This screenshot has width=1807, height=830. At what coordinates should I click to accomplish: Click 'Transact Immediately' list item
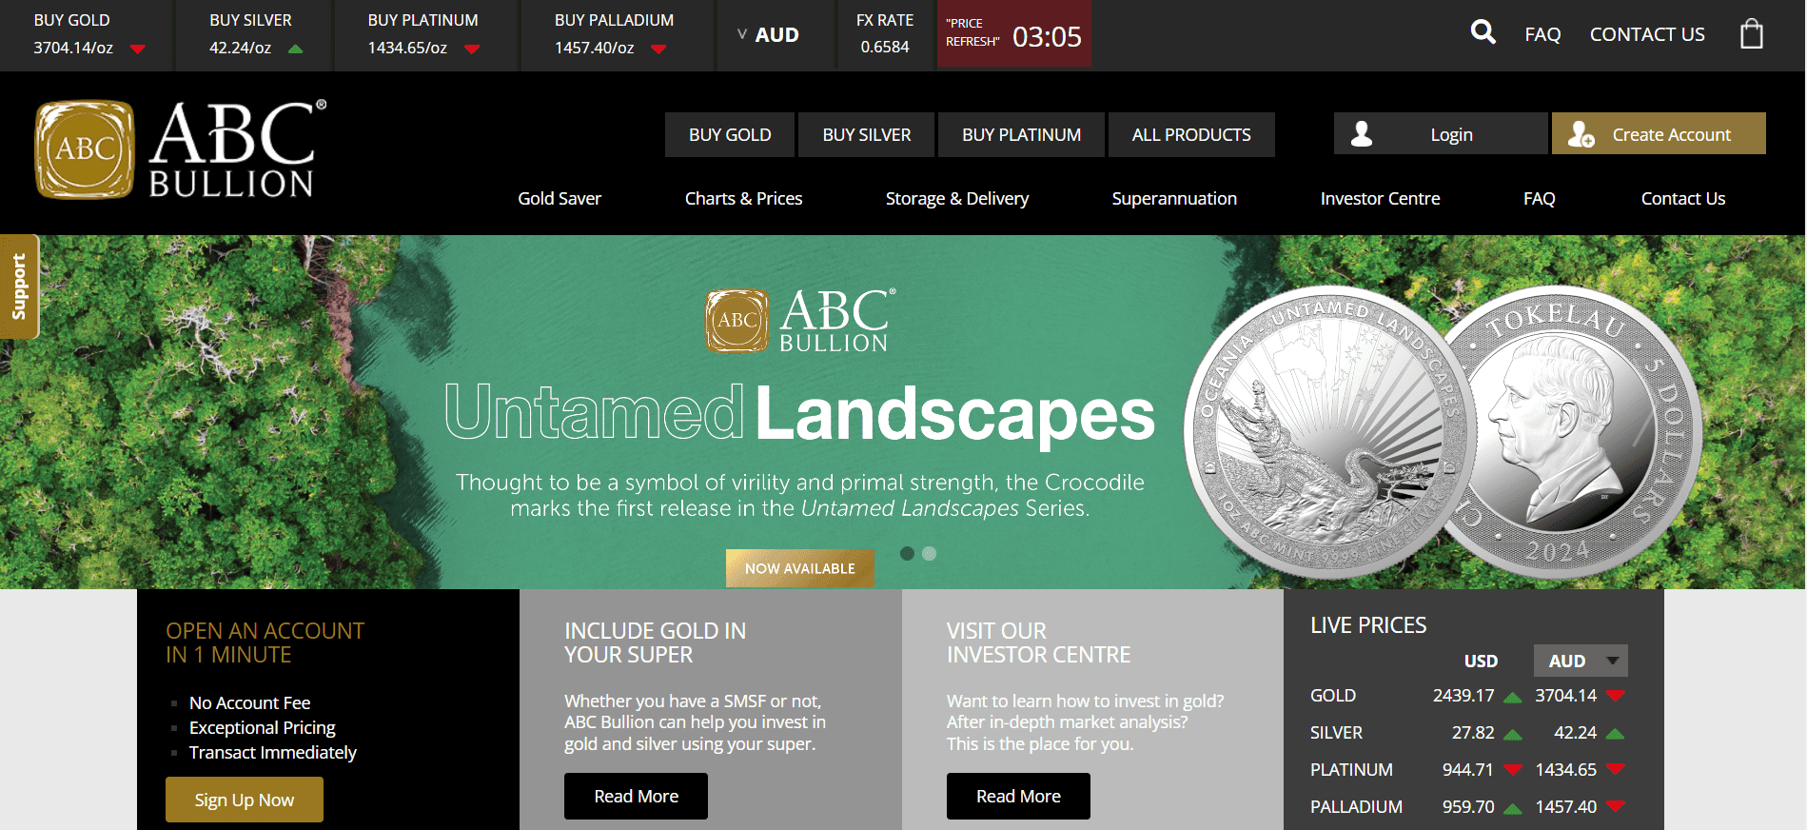[273, 752]
